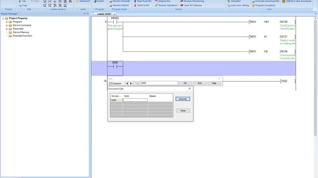Click the Copy toolbar icon

[x=23, y=5]
